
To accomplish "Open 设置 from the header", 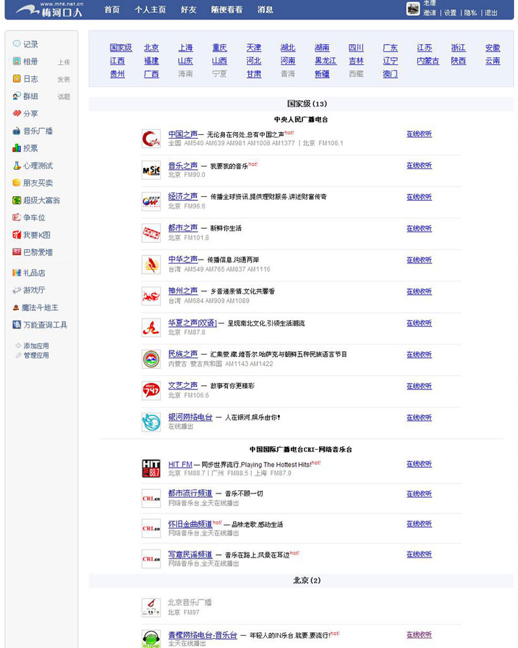I will pos(450,13).
